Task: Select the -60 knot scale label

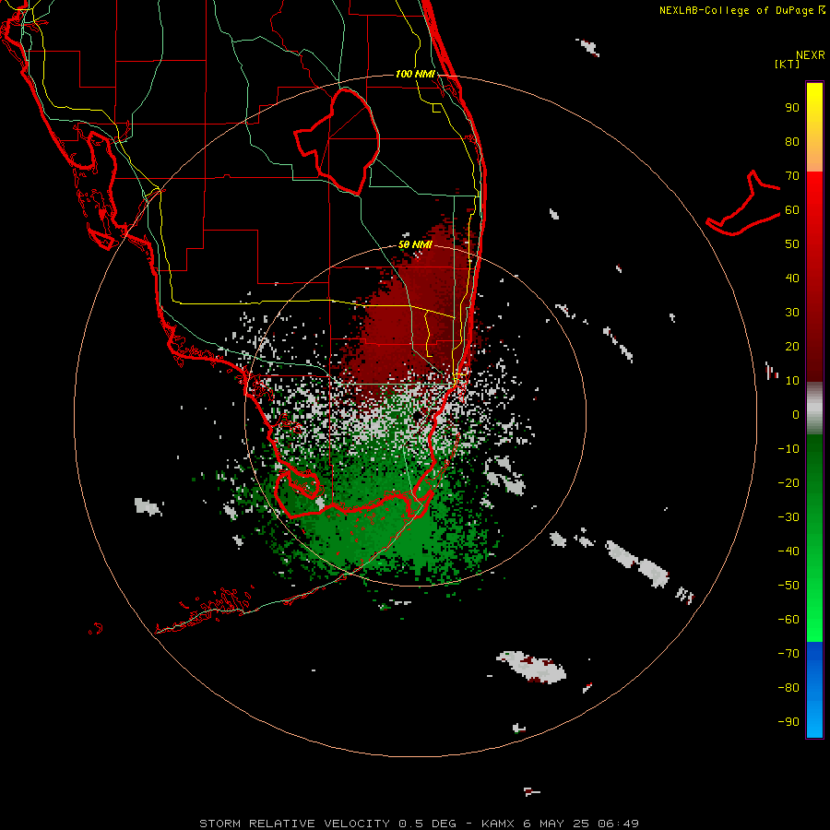Action: (x=788, y=620)
